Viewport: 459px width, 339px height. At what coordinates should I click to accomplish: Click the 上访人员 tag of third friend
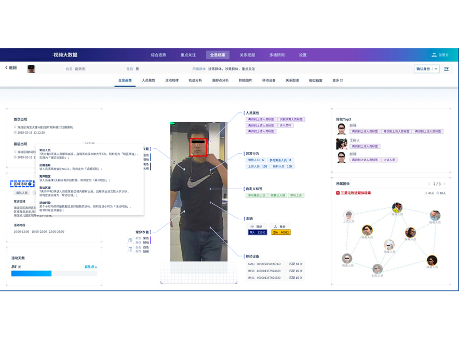coord(389,160)
